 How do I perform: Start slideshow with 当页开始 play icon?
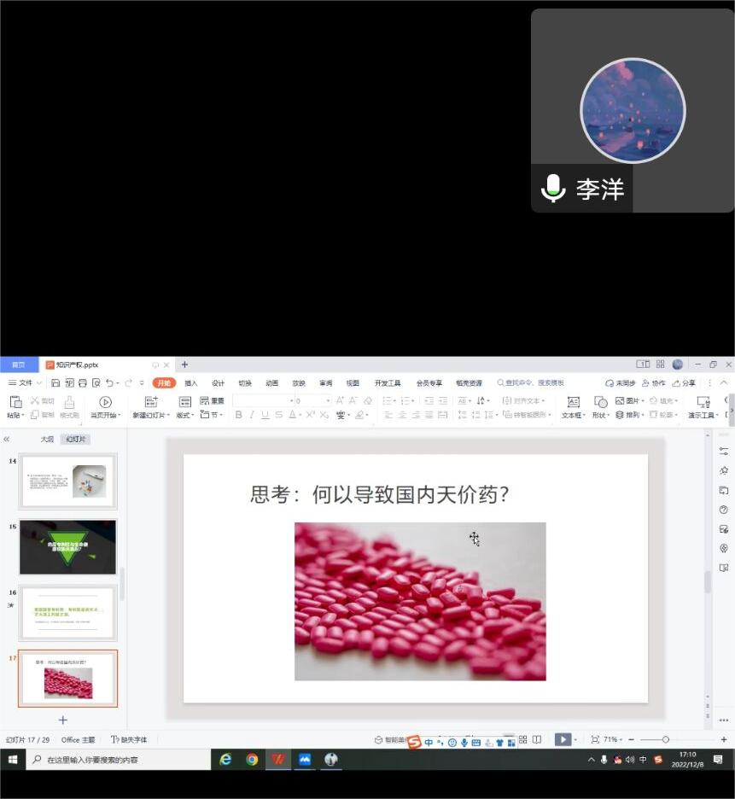pyautogui.click(x=105, y=402)
